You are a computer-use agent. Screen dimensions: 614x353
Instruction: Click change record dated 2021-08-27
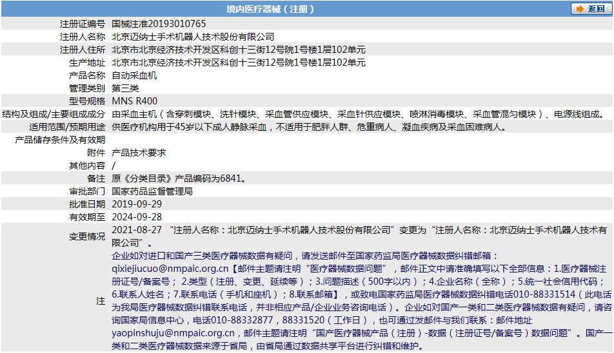coord(359,236)
